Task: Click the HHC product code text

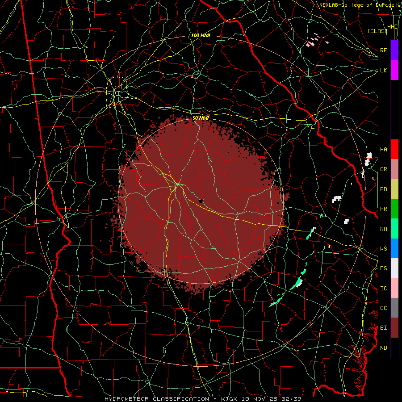Action: pyautogui.click(x=393, y=27)
